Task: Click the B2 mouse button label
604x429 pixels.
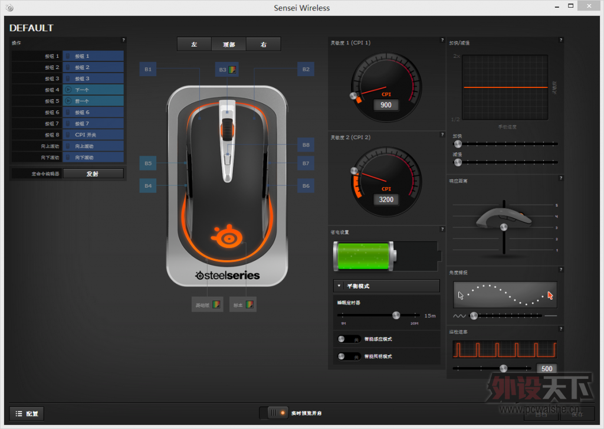Action: coord(306,70)
